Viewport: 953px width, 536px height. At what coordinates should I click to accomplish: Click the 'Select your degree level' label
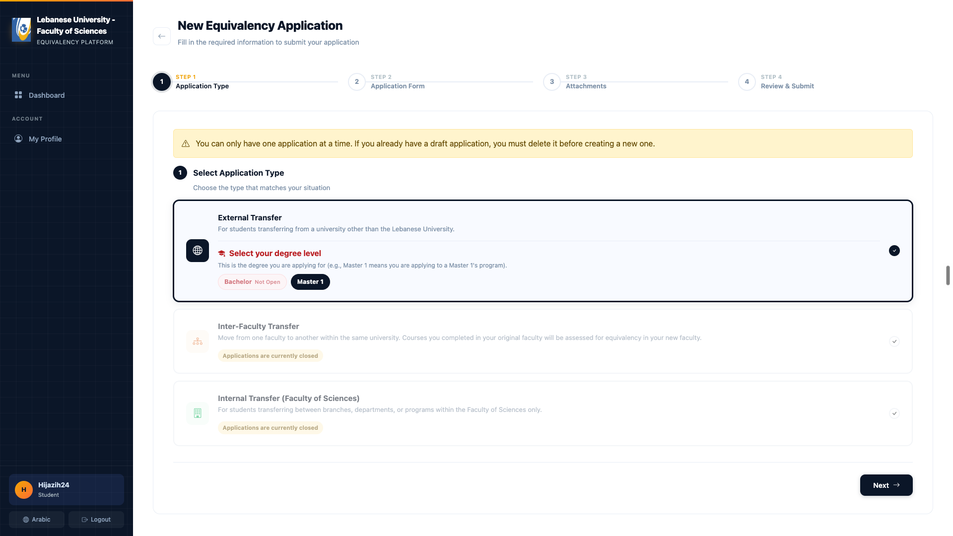(275, 253)
